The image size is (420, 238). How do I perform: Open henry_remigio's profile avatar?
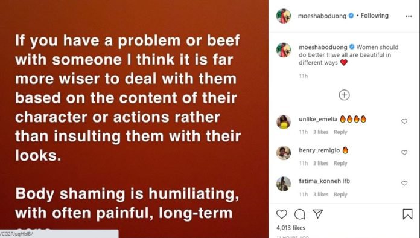click(284, 153)
